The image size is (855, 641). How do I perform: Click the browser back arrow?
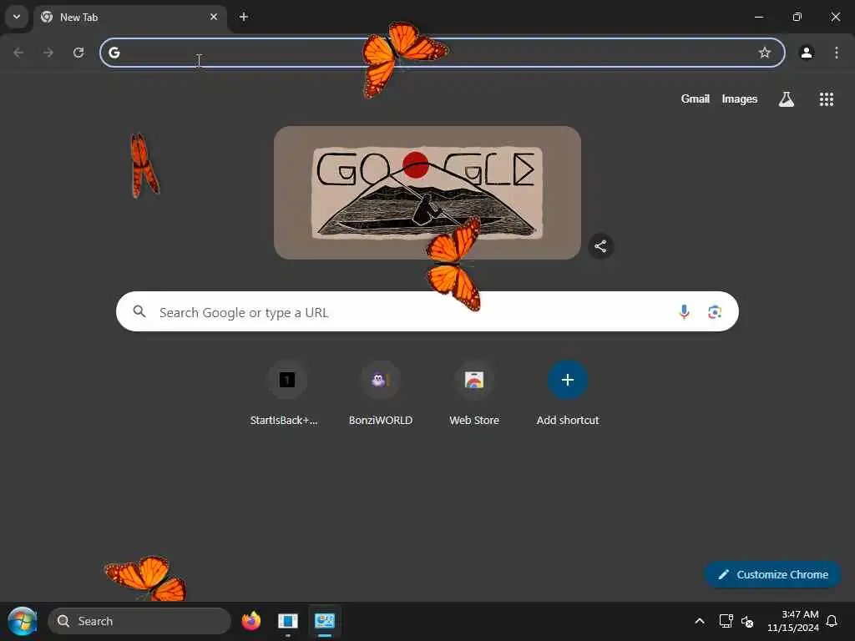point(18,53)
